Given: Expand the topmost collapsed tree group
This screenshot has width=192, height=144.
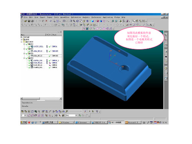Looking at the screenshot, I should (x=22, y=40).
